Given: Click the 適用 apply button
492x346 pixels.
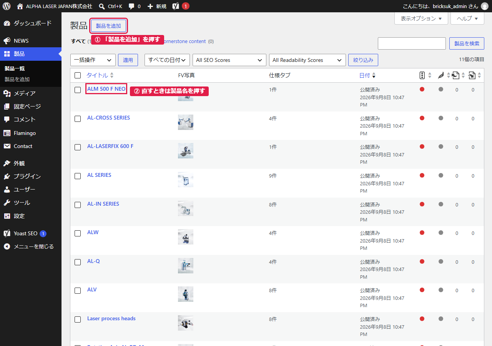Looking at the screenshot, I should (128, 60).
